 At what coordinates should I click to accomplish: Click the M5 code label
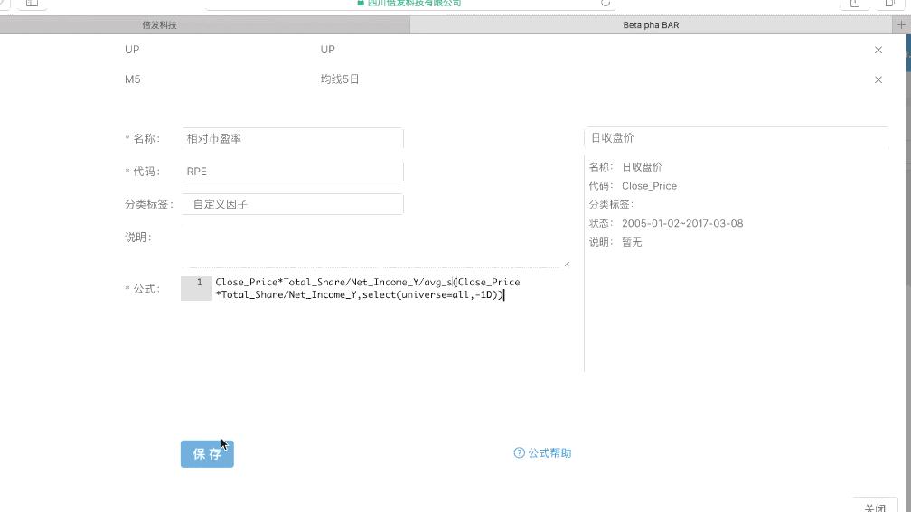click(x=133, y=79)
